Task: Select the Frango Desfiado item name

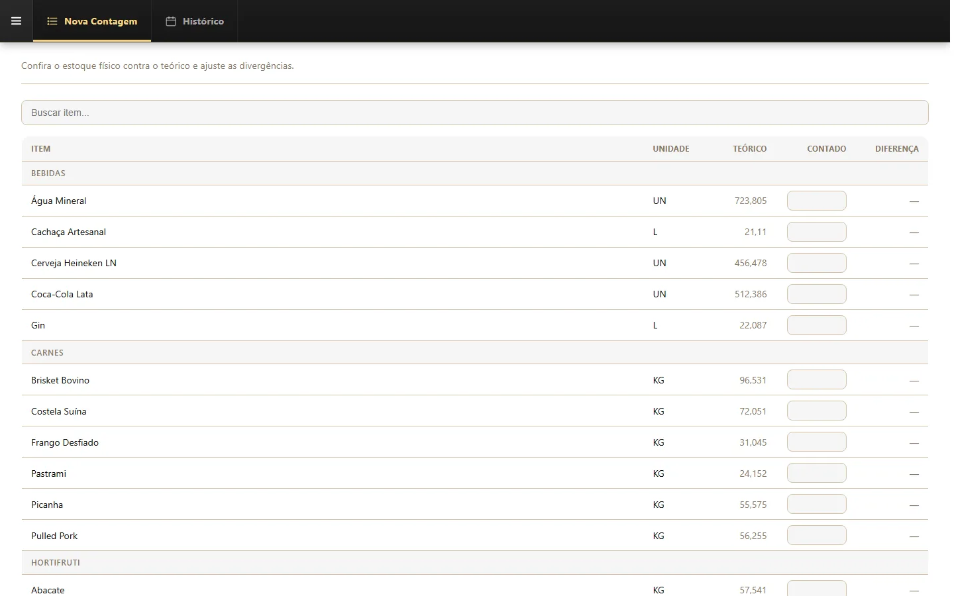Action: pos(65,442)
